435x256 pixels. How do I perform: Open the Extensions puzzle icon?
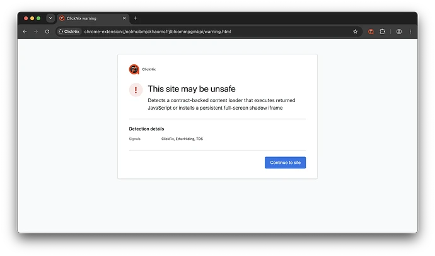[382, 32]
